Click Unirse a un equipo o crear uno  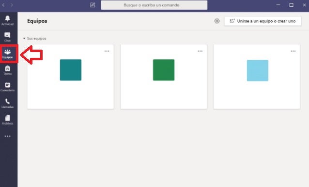pos(263,21)
